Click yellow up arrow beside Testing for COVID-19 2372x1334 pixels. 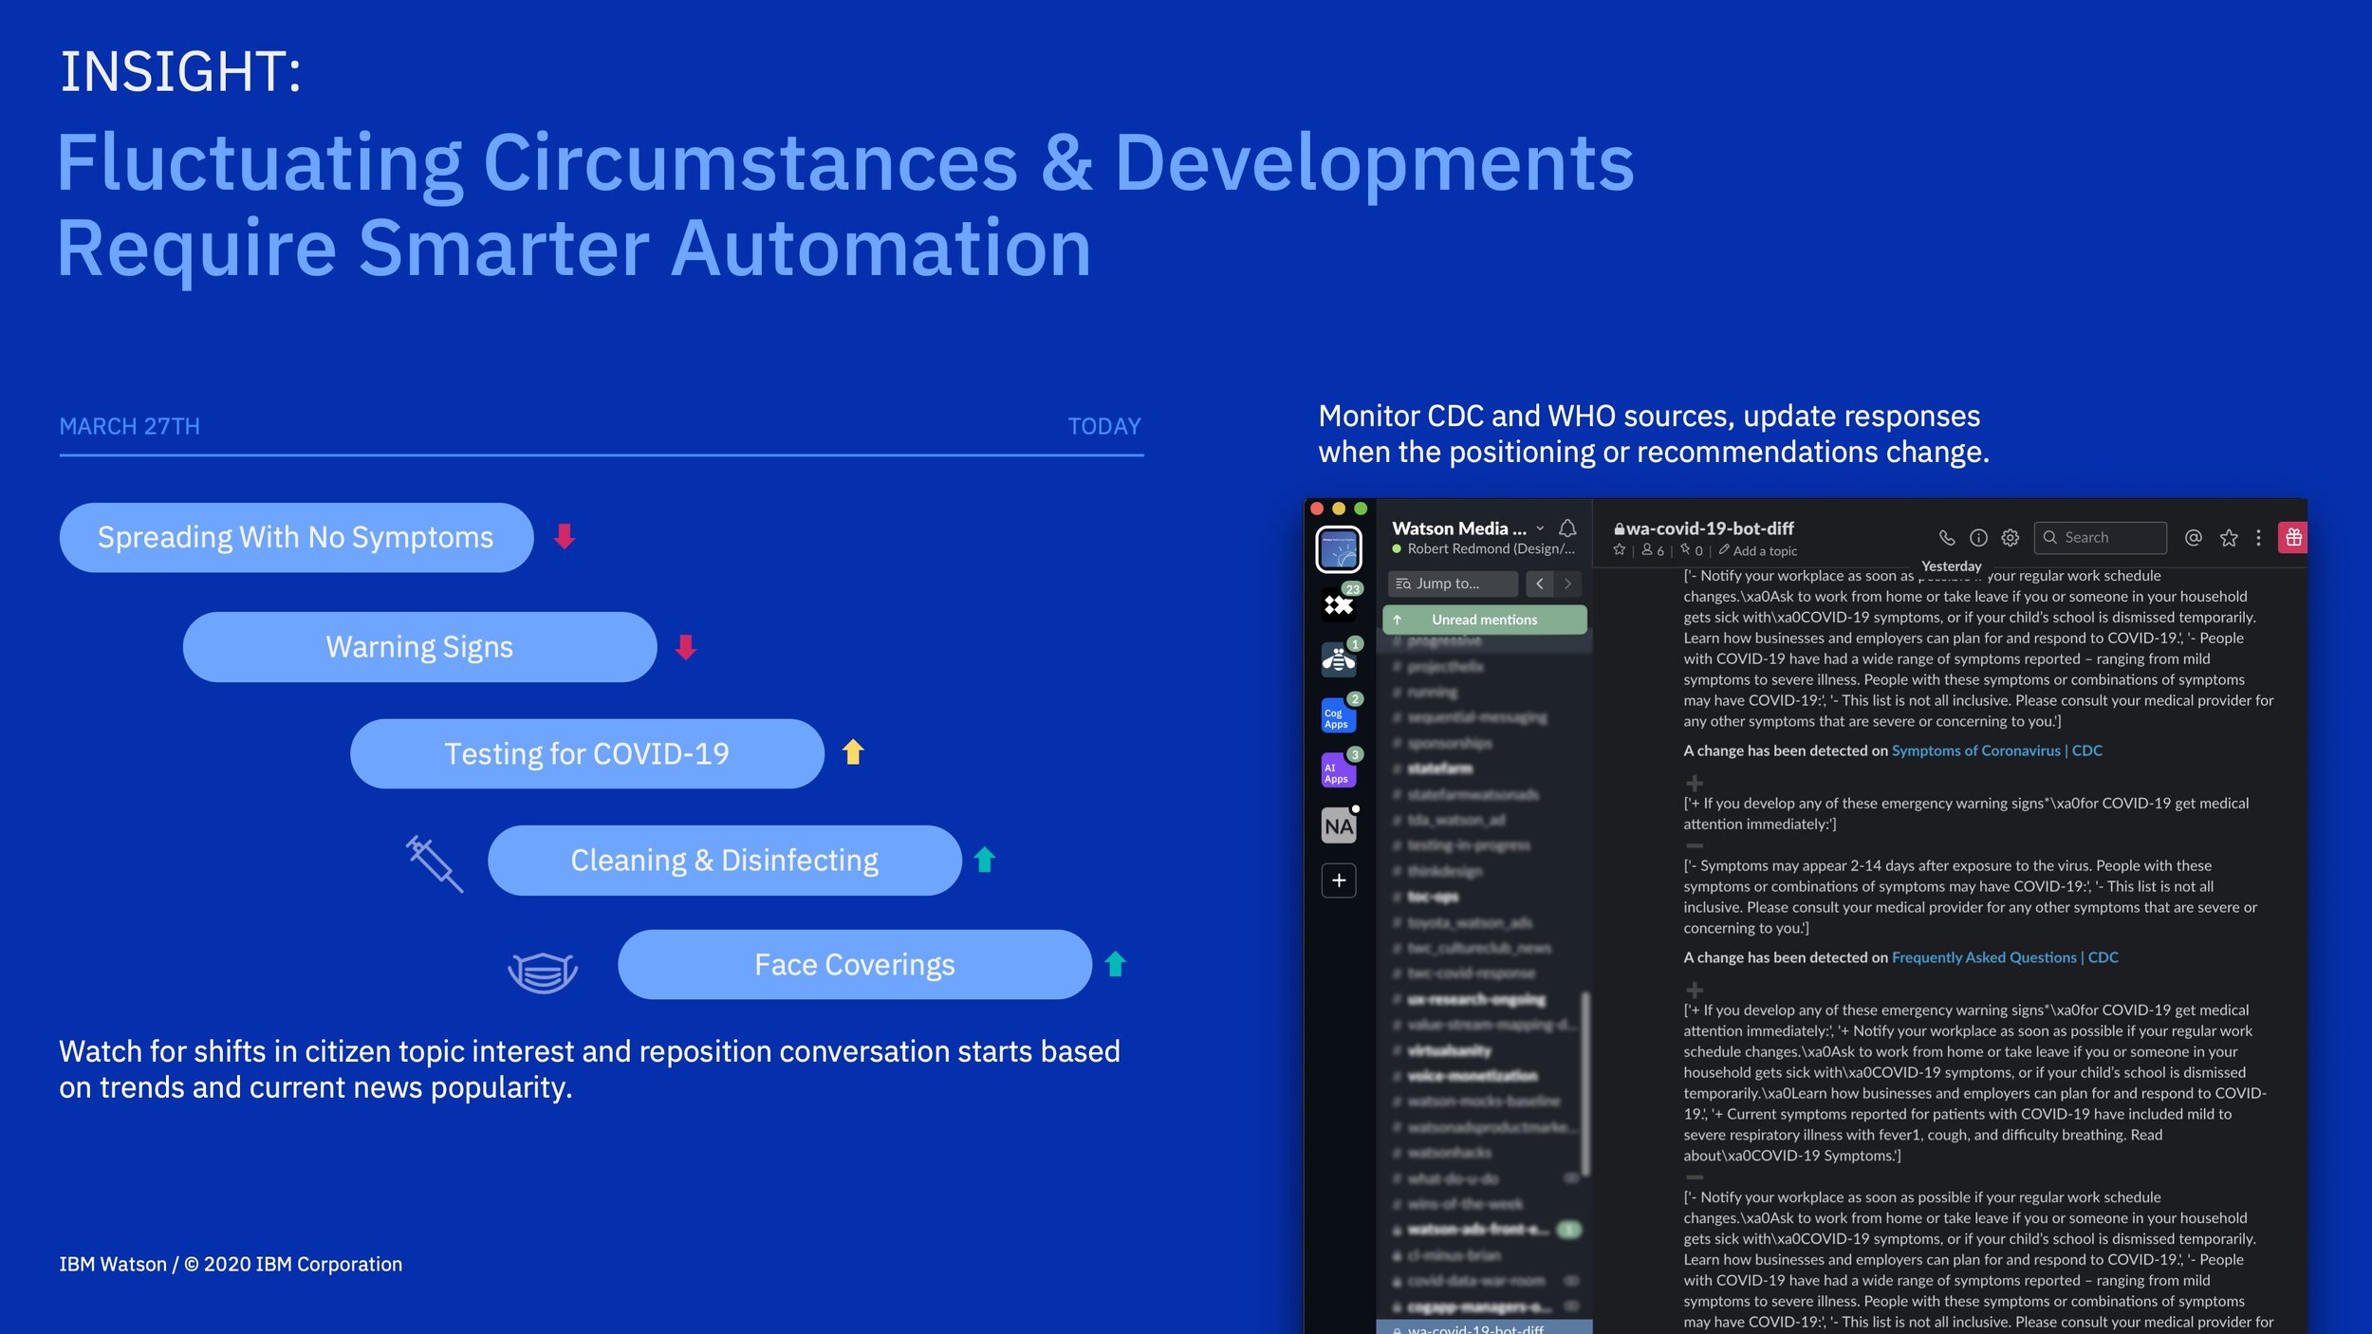[853, 752]
